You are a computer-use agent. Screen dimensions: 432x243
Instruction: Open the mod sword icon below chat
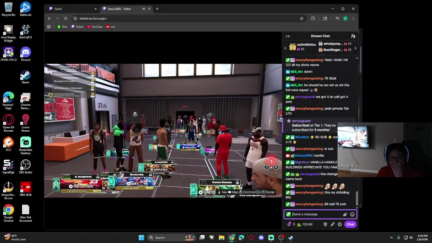[x=332, y=224]
